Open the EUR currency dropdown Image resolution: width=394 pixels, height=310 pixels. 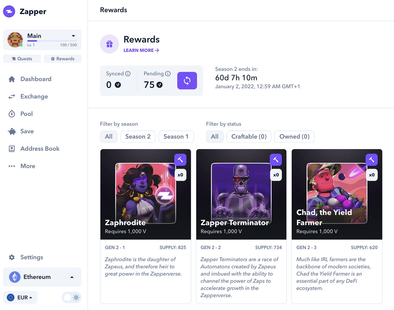click(x=20, y=298)
